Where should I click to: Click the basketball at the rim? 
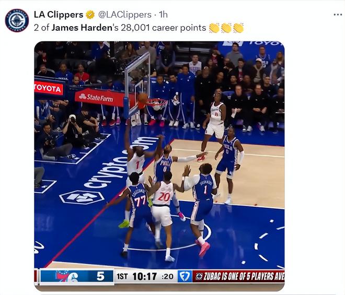click(x=143, y=98)
